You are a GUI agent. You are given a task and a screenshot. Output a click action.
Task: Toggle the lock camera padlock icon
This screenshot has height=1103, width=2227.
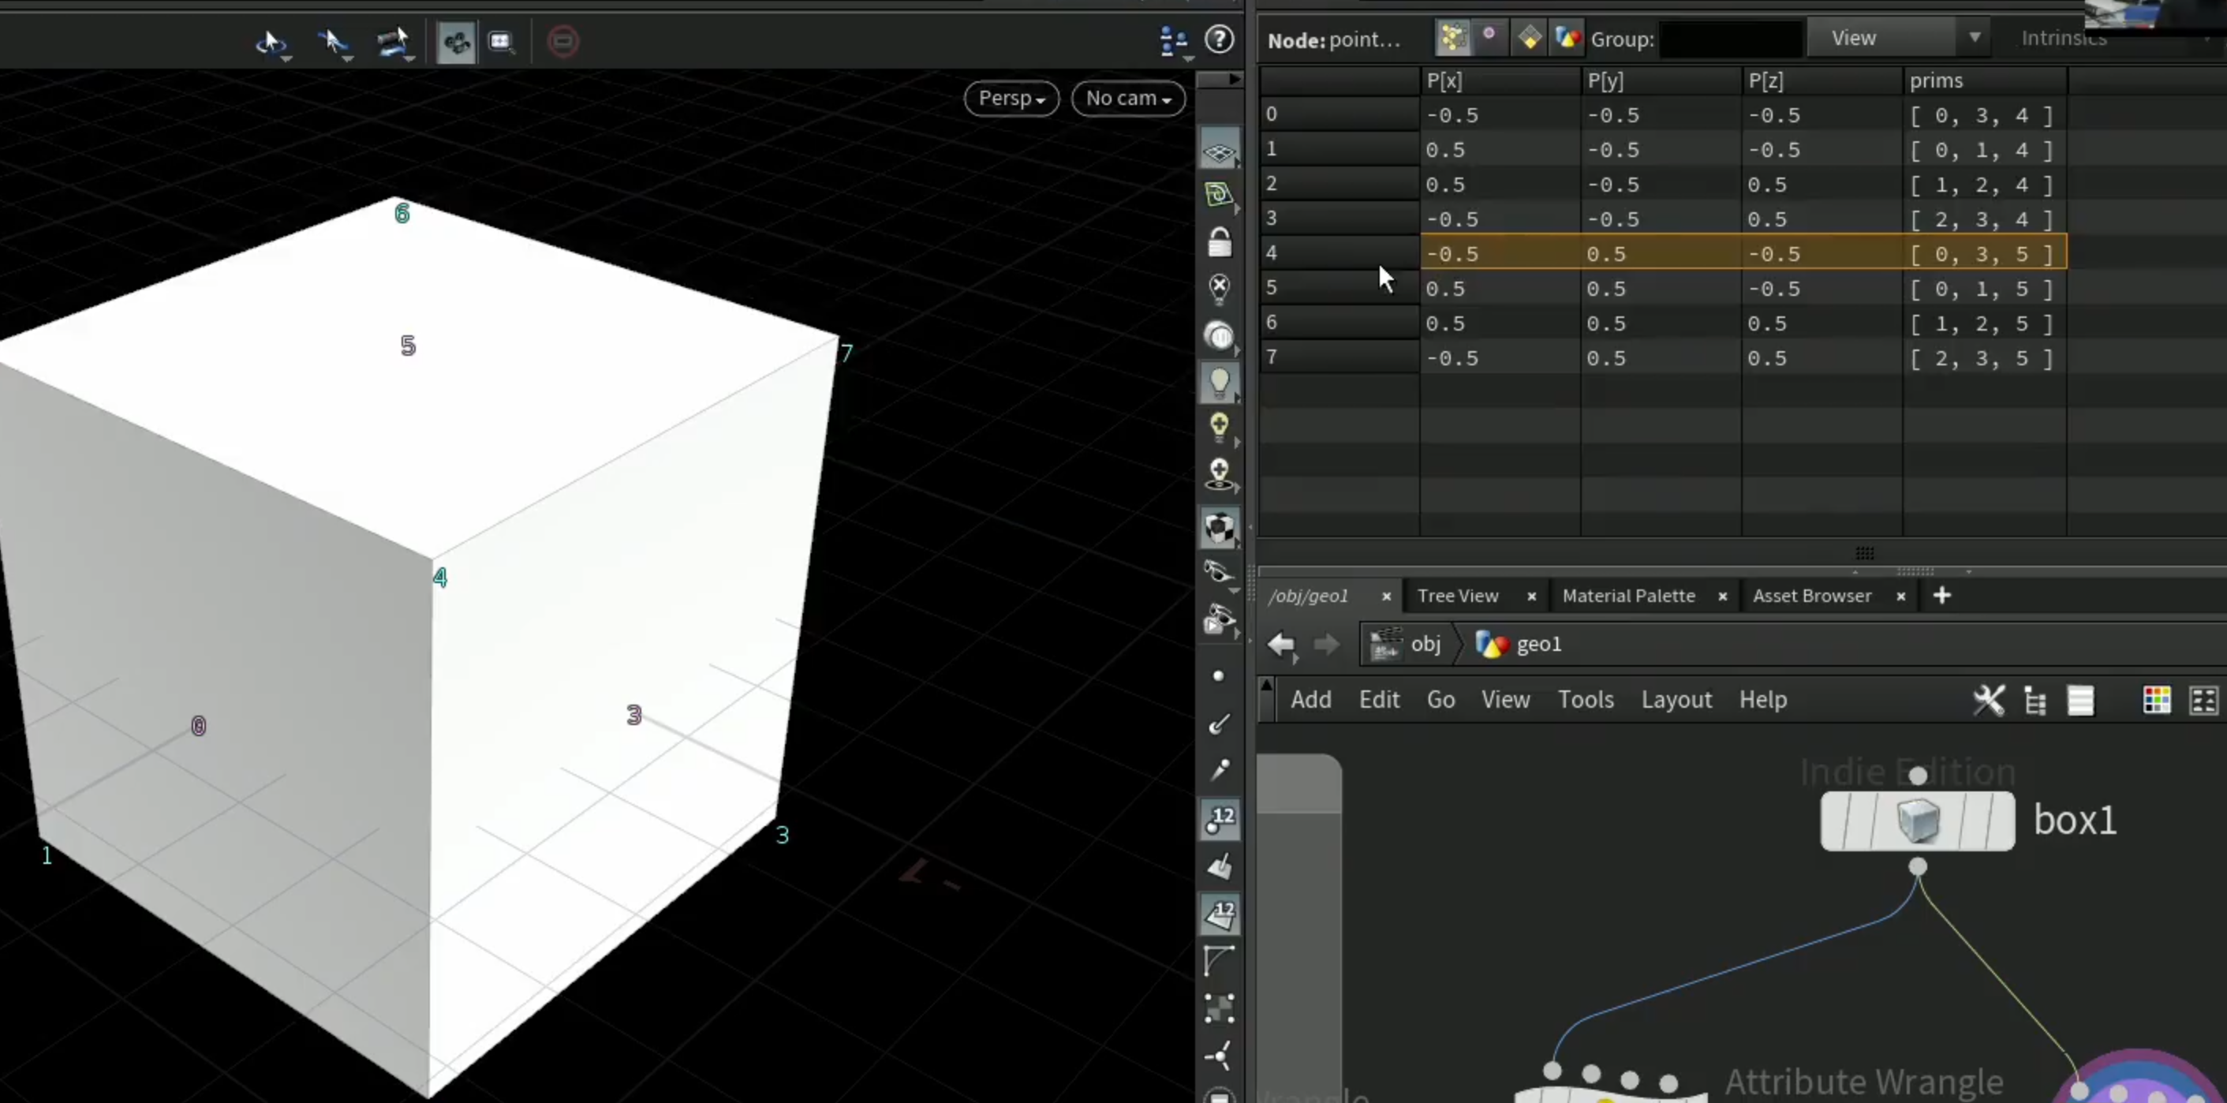[1219, 243]
